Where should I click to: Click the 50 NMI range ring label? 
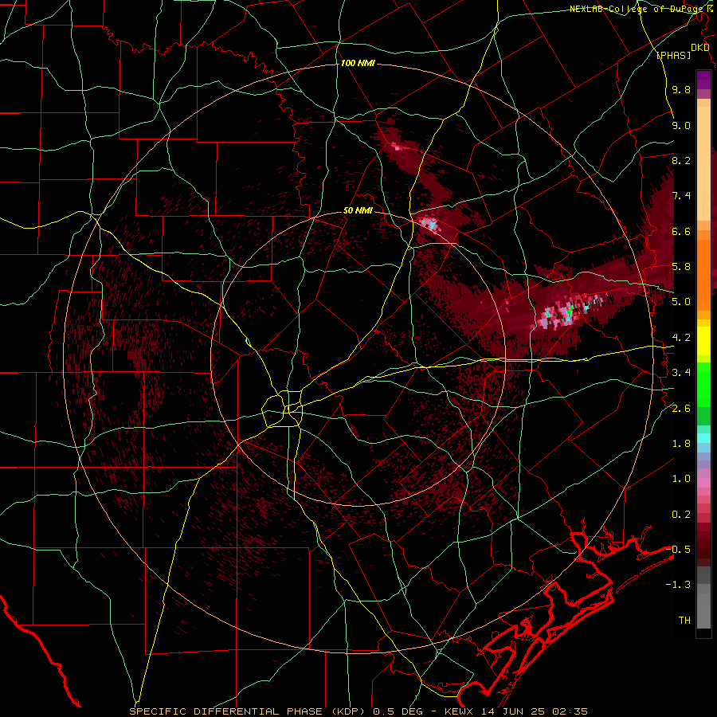coord(358,211)
